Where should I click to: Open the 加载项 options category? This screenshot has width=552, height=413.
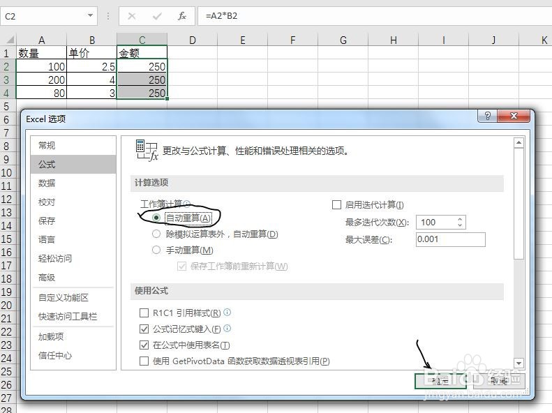[73, 337]
